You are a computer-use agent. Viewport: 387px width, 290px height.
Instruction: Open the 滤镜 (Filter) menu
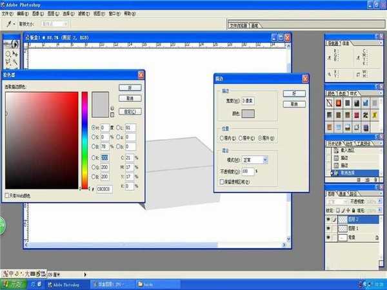pos(84,14)
